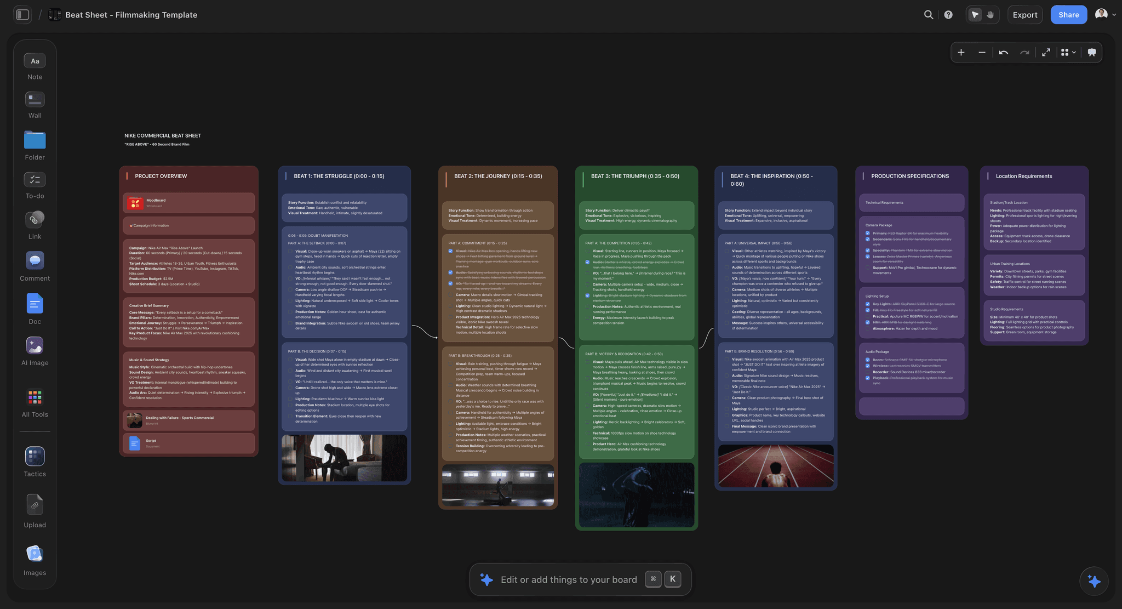
Task: Redo the last undone action
Action: (x=1024, y=52)
